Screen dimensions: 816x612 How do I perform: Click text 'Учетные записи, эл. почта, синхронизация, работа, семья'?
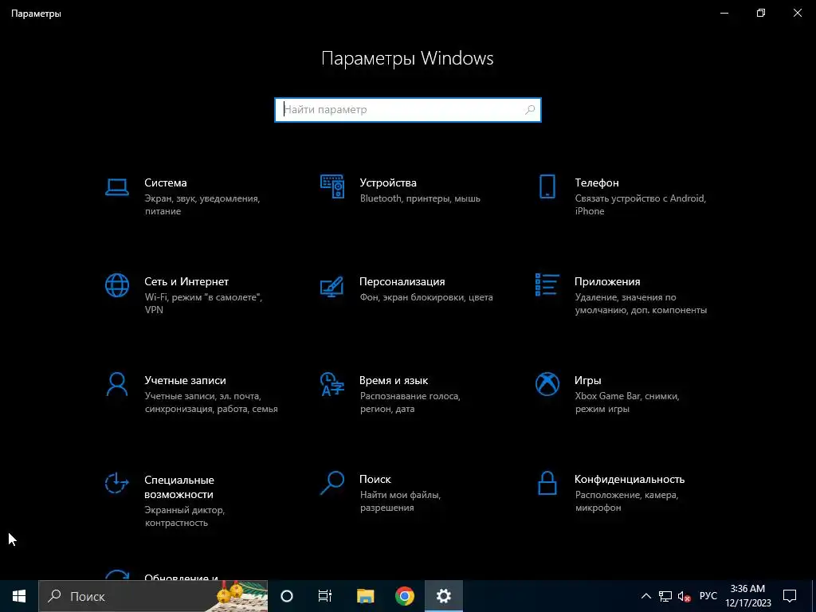tap(210, 402)
